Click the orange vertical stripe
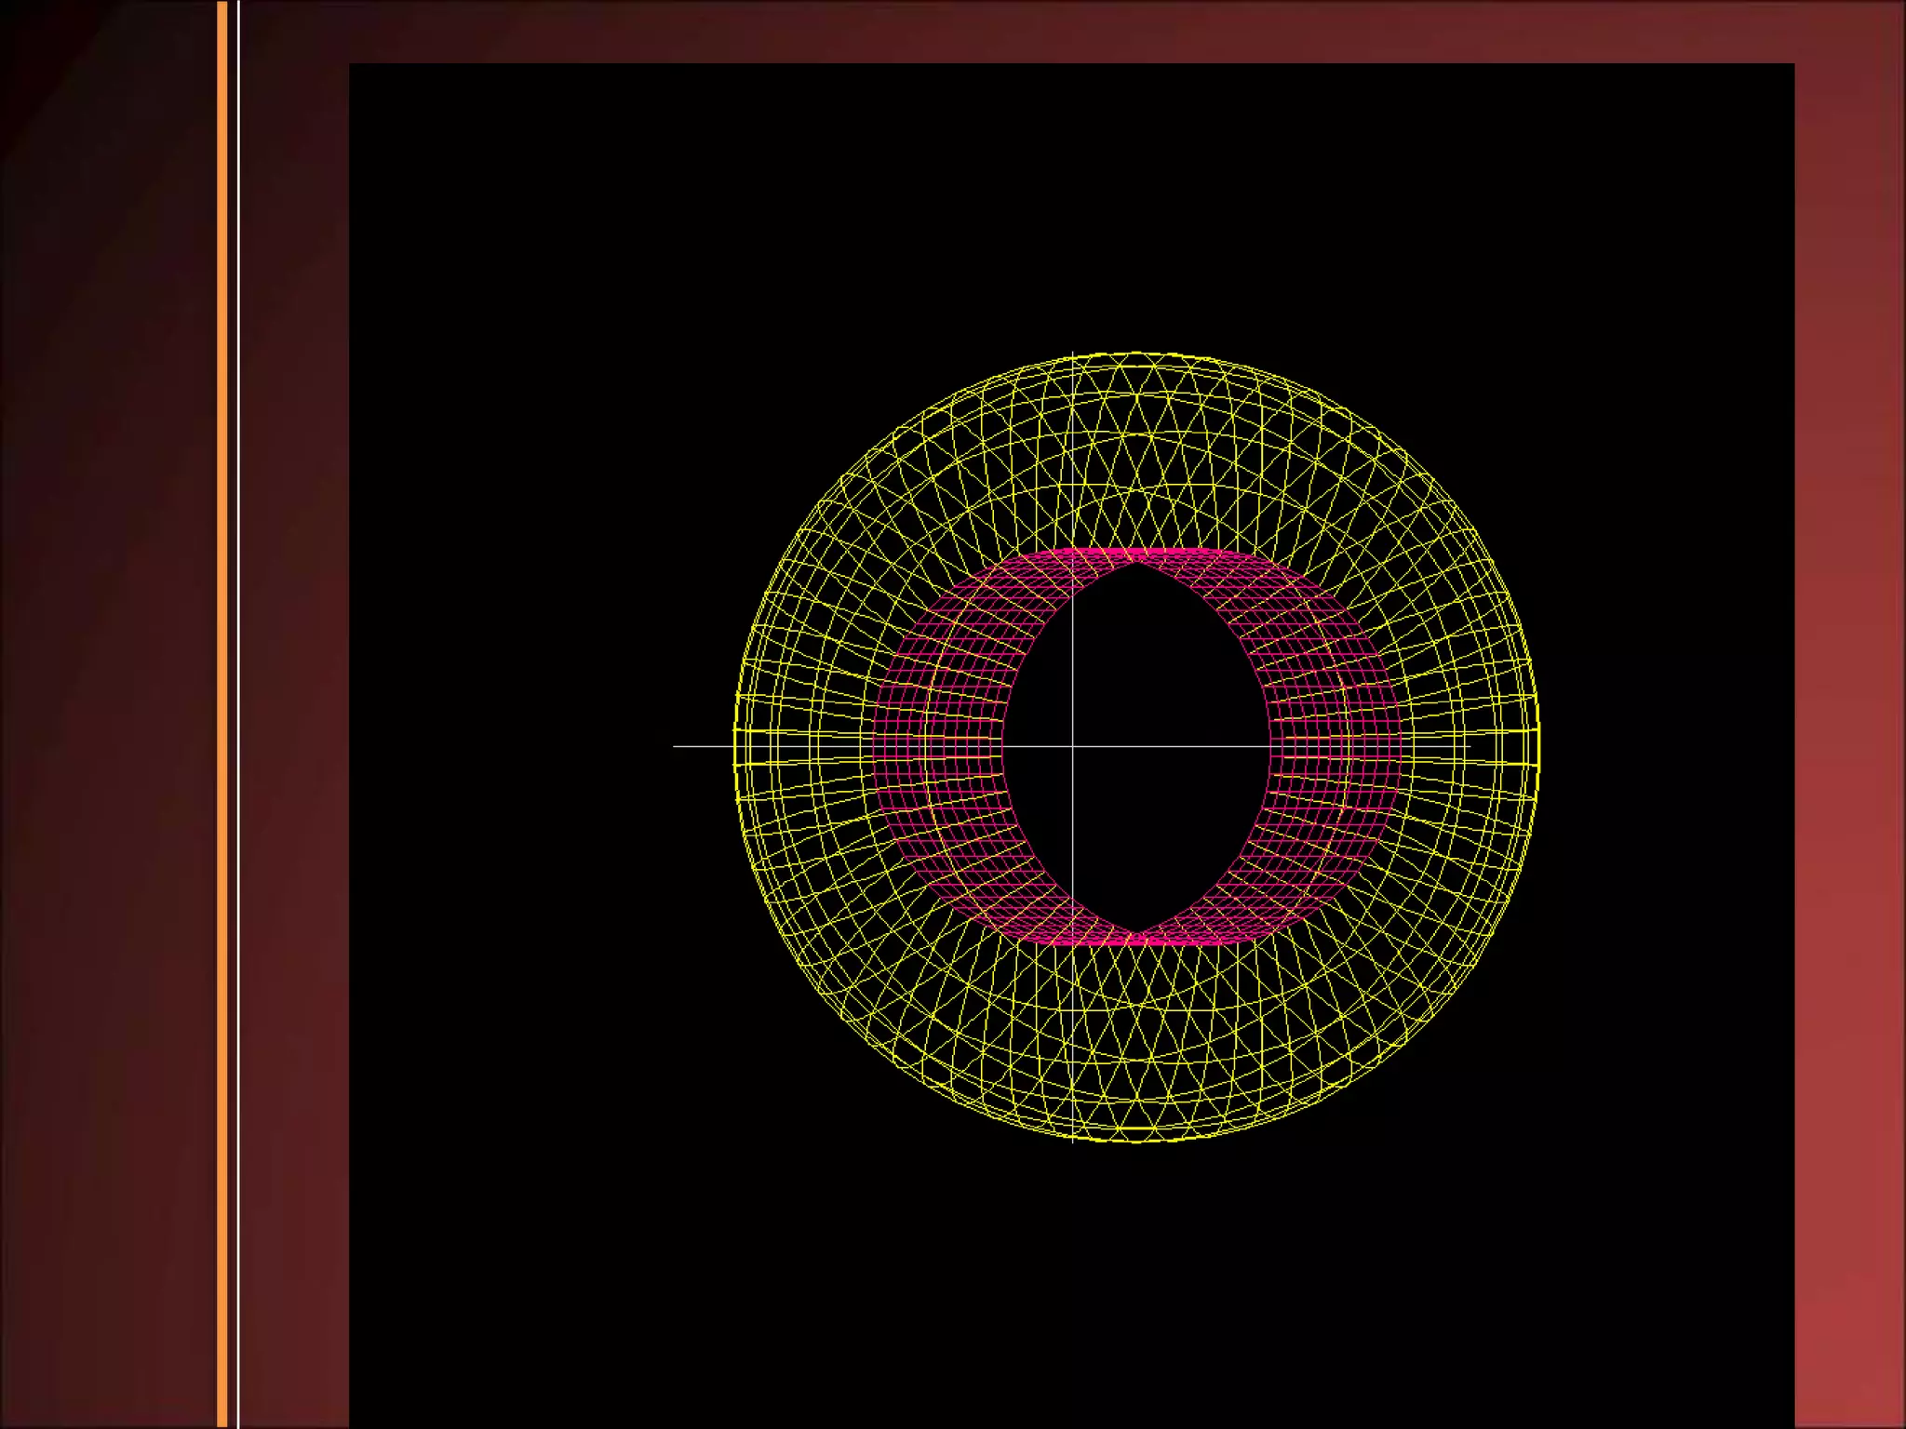 (222, 714)
